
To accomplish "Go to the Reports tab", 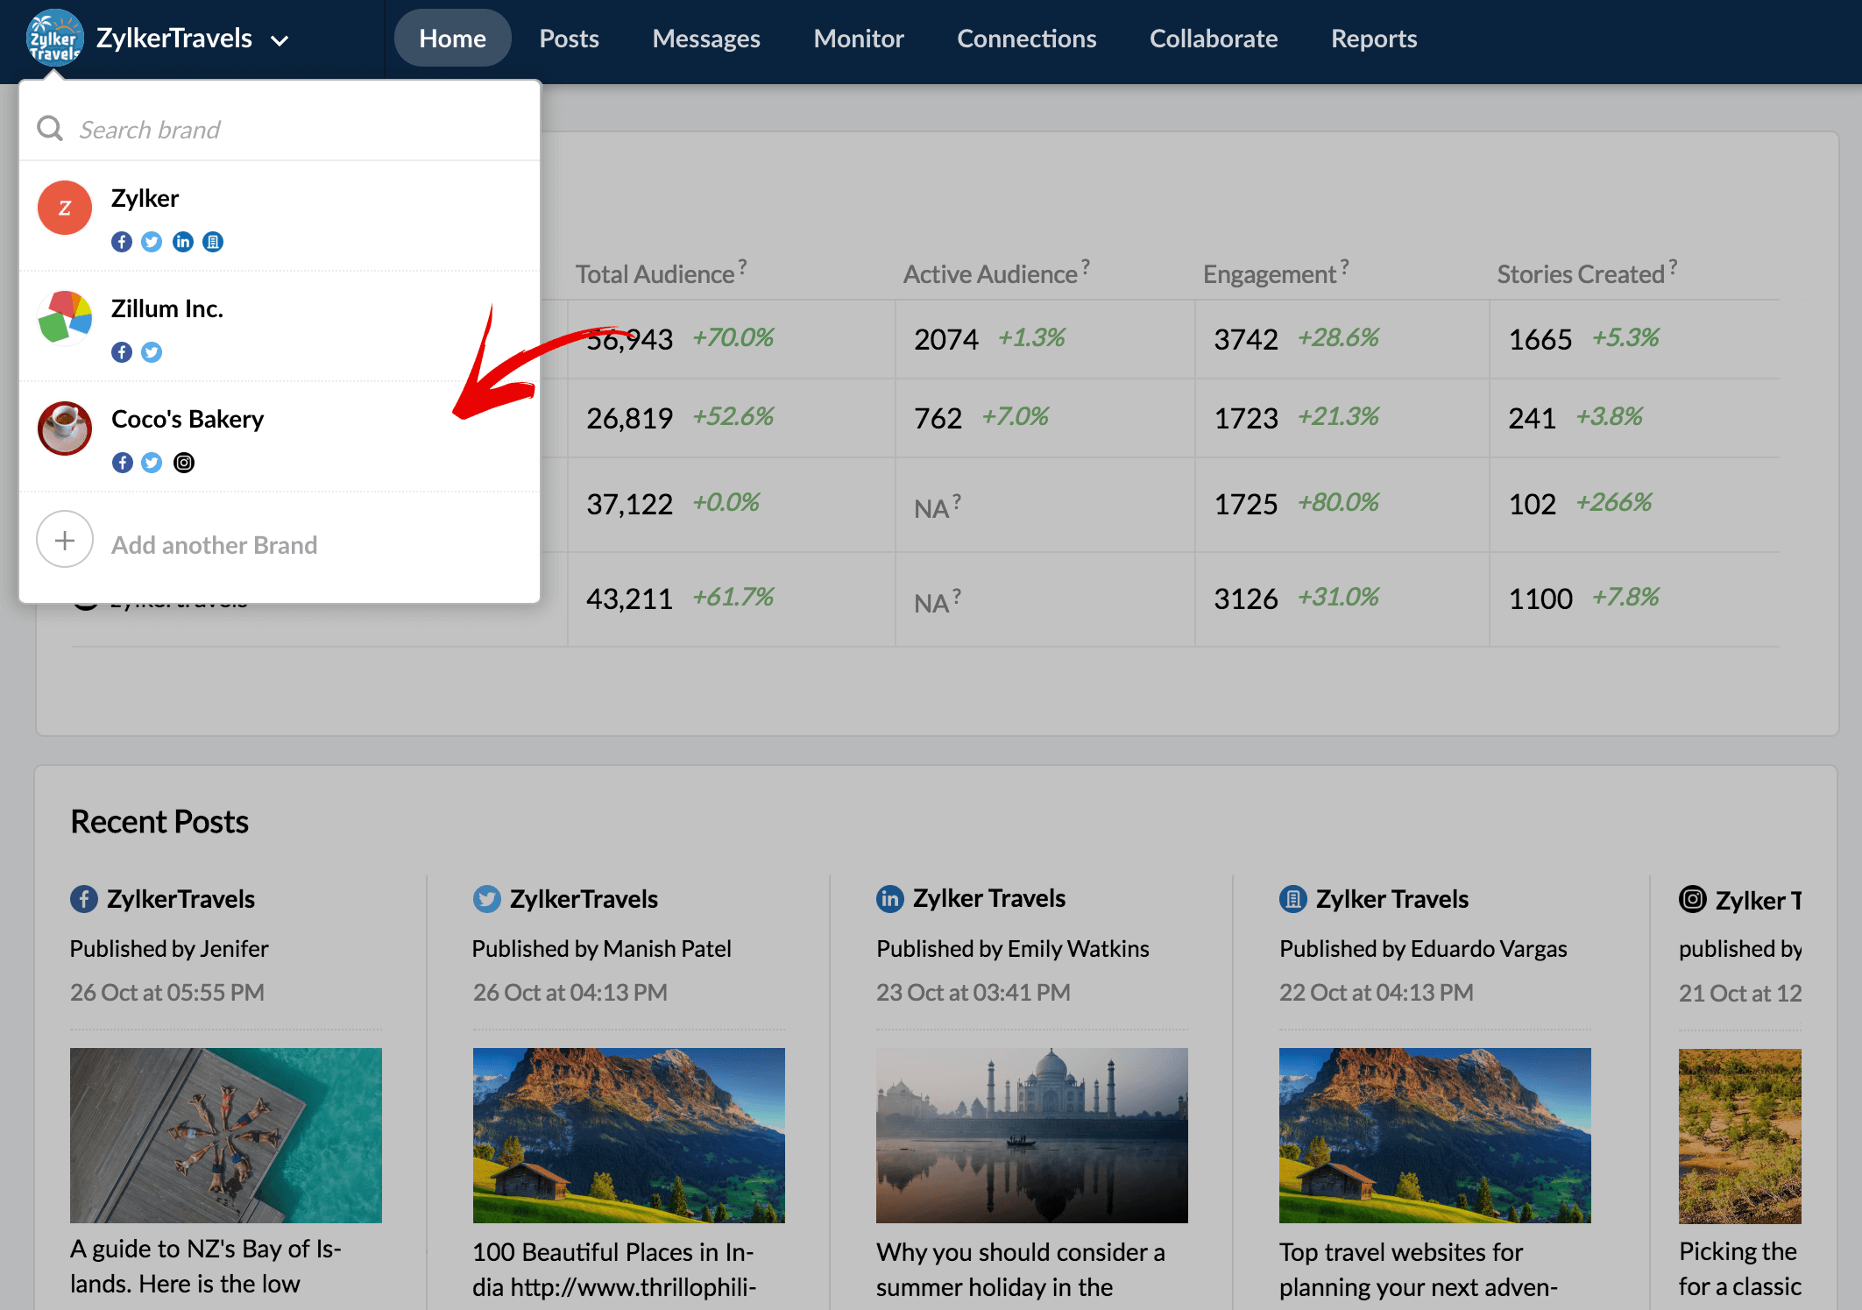I will (1374, 39).
